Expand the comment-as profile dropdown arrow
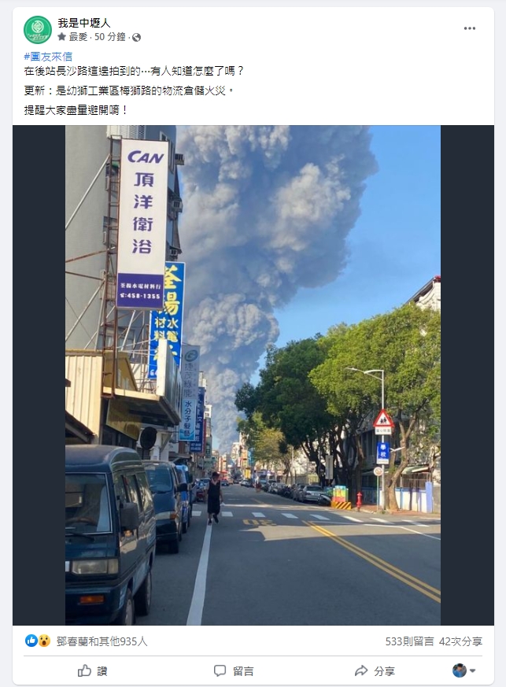This screenshot has width=506, height=687. [x=473, y=670]
